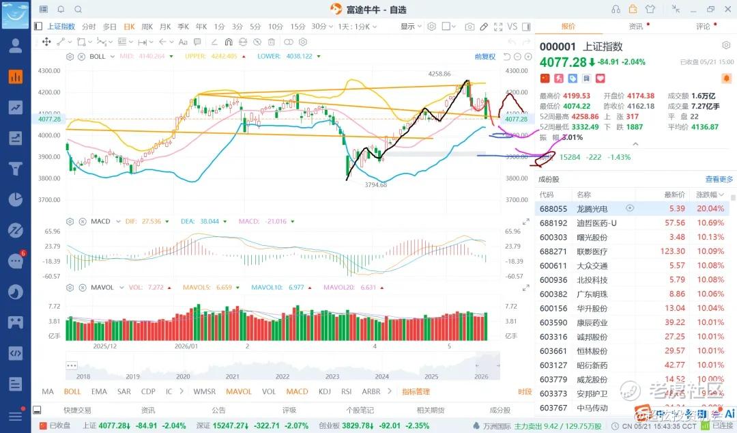737x433 pixels.
Task: Toggle the left panel layout icon
Action: (x=38, y=27)
